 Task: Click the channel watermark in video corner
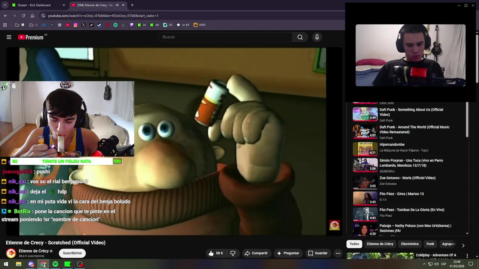tap(335, 225)
